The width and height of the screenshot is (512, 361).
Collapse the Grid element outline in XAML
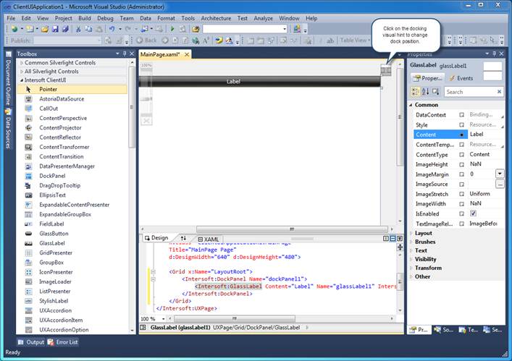(x=153, y=271)
